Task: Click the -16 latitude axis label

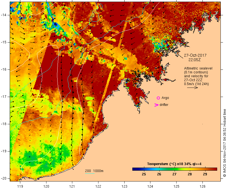Action: coord(3,69)
